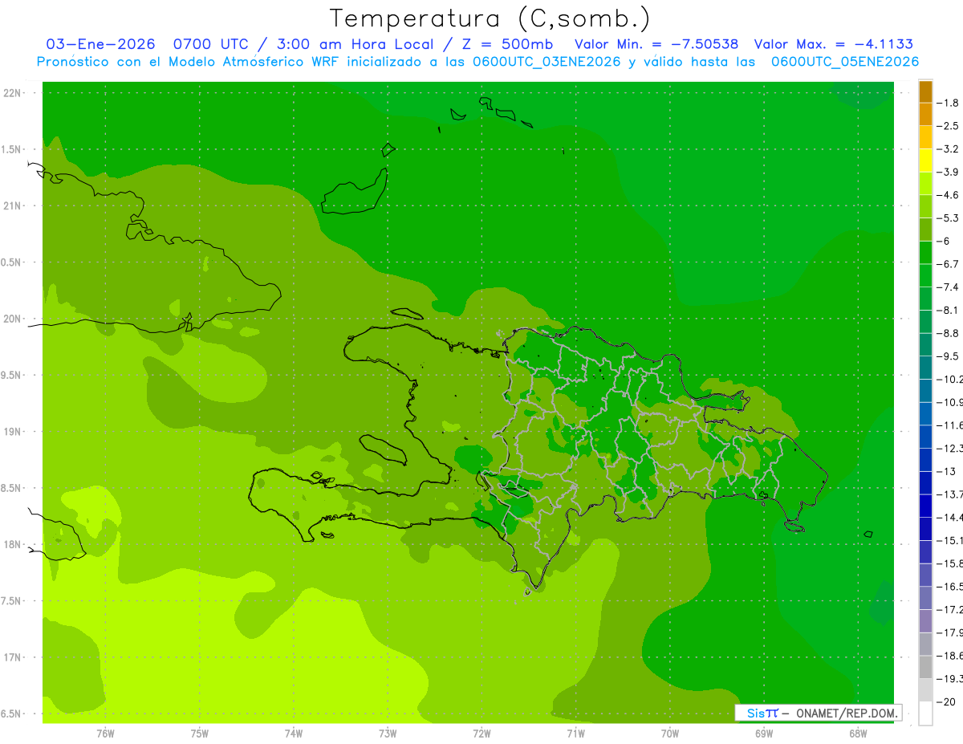The width and height of the screenshot is (963, 744).
Task: Click the dark orange swatch atop the colorbar
Action: click(x=925, y=91)
